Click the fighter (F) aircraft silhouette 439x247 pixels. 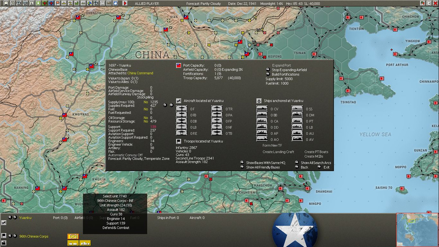(181, 109)
